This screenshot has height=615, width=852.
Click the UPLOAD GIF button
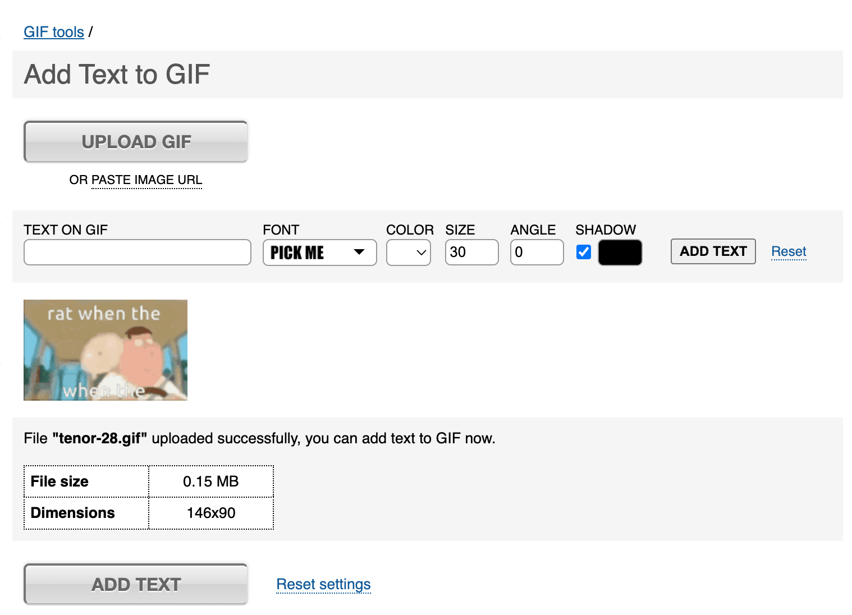point(136,141)
